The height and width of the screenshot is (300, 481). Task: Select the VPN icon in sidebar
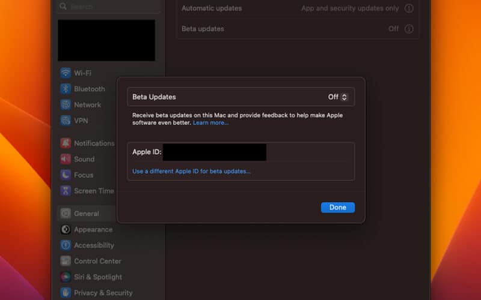66,121
